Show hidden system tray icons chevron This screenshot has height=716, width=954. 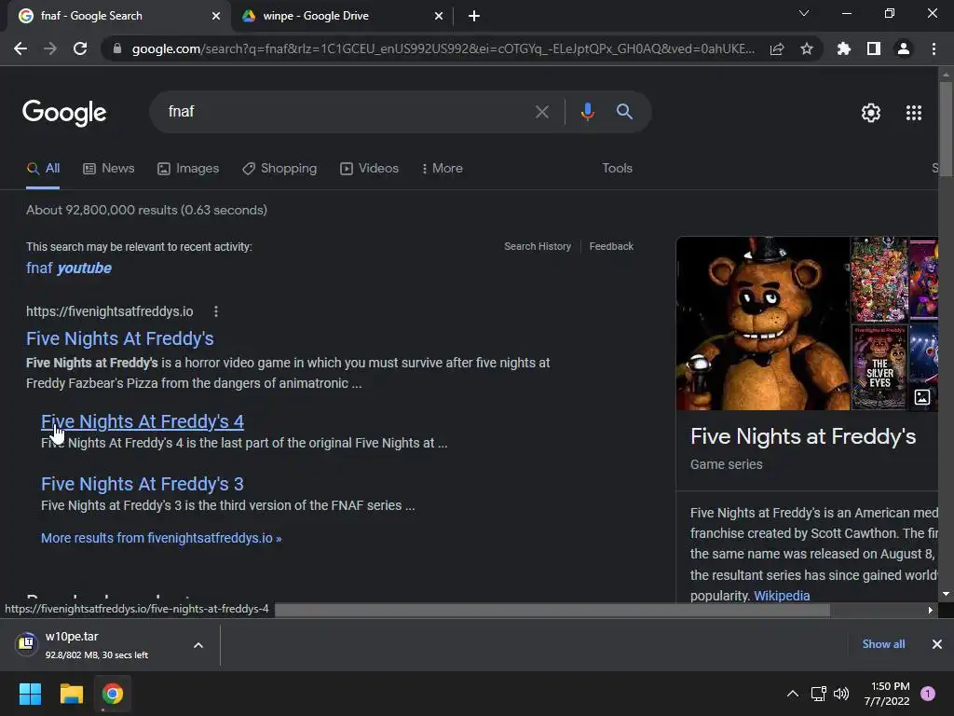tap(792, 694)
